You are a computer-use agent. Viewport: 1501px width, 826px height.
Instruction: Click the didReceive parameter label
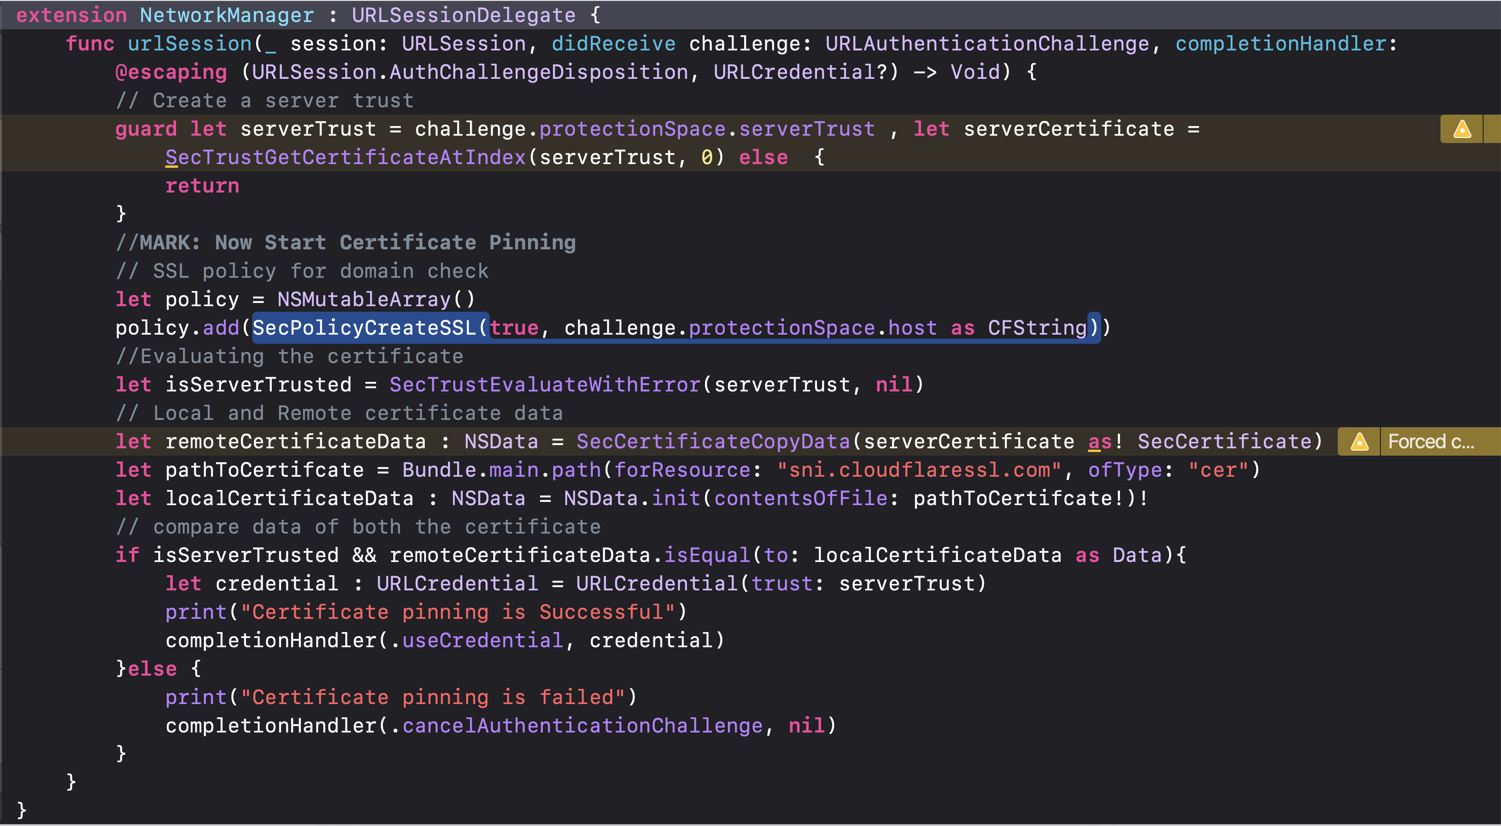[613, 44]
